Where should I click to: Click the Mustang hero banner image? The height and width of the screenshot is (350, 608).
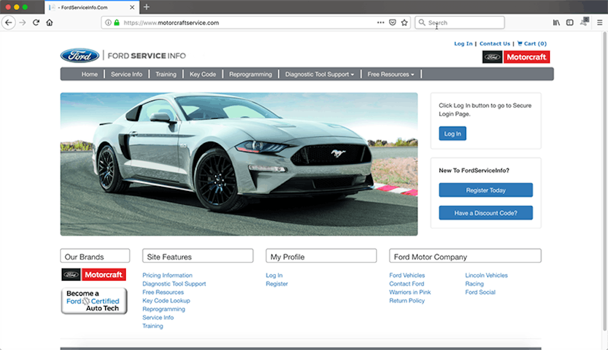(239, 164)
